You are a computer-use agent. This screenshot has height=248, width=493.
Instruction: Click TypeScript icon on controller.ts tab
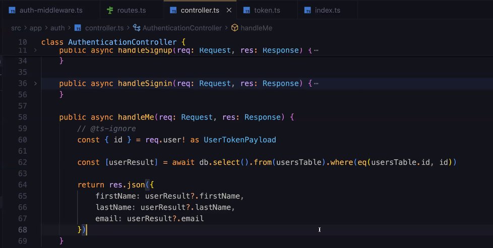[173, 11]
